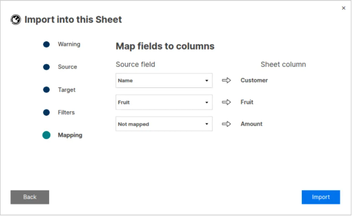
Task: Click the Sheet column heading
Action: (x=283, y=65)
